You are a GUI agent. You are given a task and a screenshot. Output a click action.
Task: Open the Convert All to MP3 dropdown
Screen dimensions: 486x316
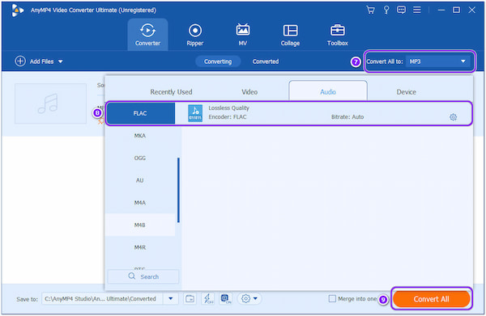click(x=439, y=61)
